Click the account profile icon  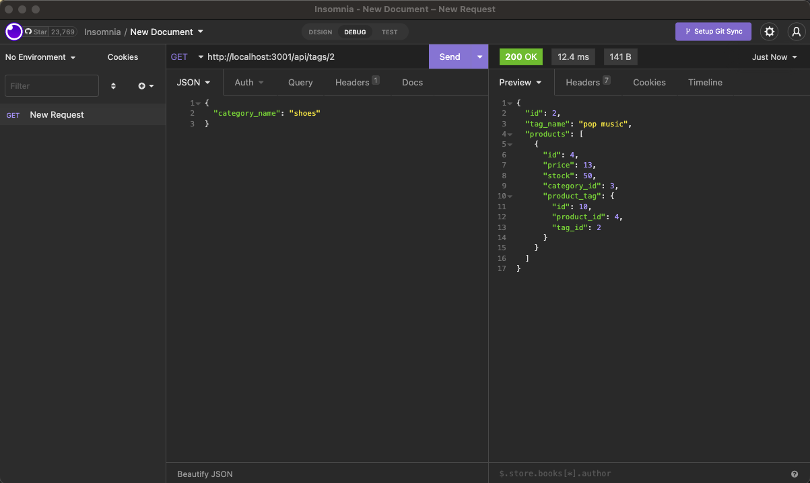point(795,32)
